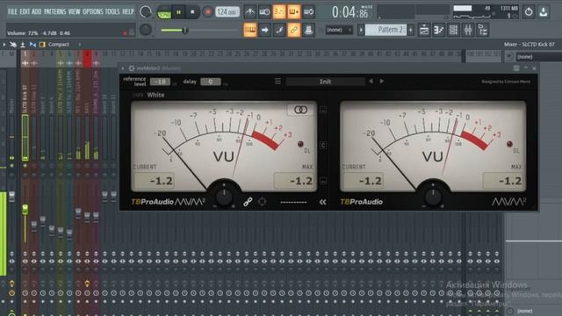Toggle the blend recording overdub button
Image resolution: width=562 pixels, height=316 pixels.
point(293,12)
